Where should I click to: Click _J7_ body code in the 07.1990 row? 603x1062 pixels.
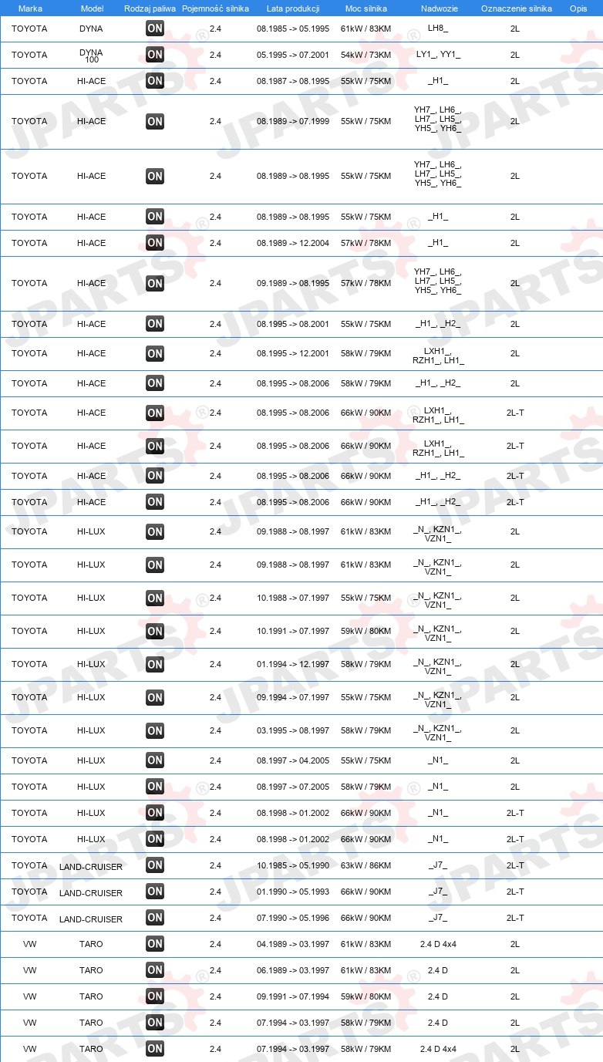[x=438, y=918]
